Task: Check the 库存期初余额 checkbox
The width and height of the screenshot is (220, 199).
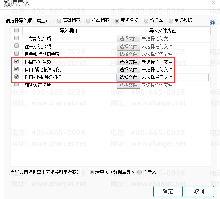Action: click(x=17, y=38)
